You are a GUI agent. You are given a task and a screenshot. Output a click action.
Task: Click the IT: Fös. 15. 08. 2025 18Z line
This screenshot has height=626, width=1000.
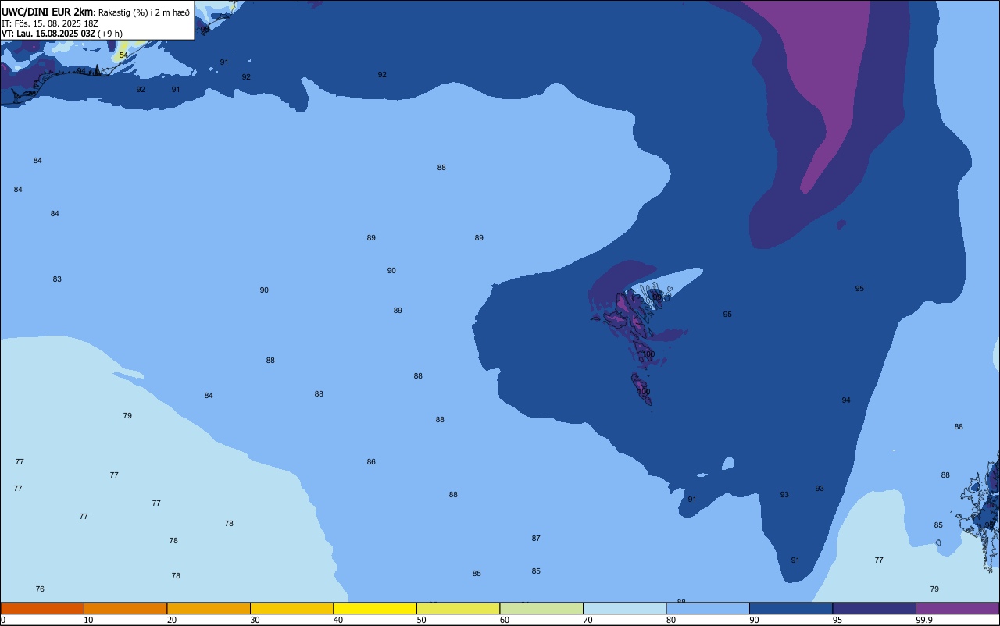49,23
